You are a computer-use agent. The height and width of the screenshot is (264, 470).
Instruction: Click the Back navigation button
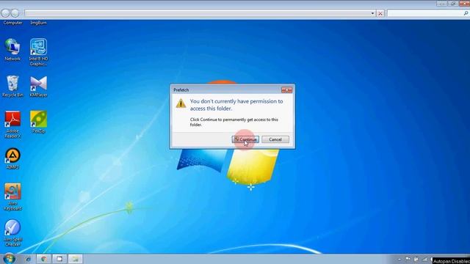5,13
